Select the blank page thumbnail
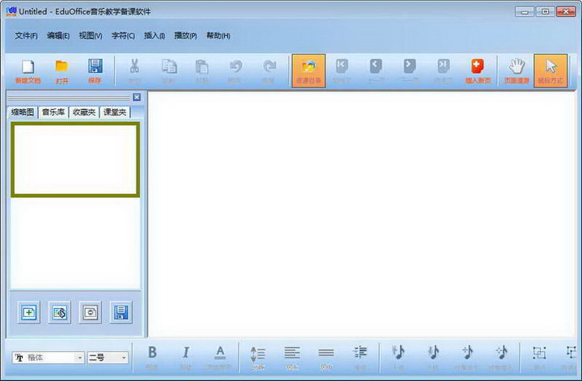Viewport: 582px width, 381px height. [x=74, y=159]
